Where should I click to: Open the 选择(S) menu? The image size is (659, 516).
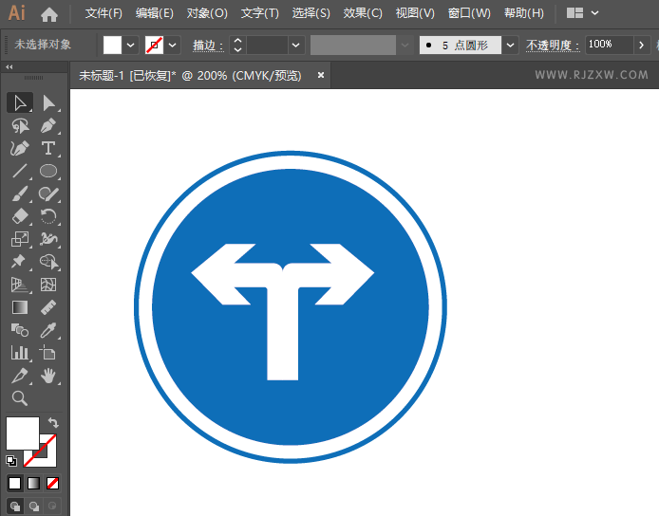[311, 13]
